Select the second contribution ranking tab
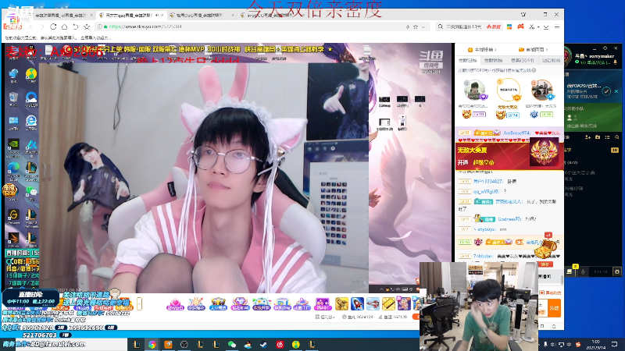Screen dimensions: 625x351 493,61
